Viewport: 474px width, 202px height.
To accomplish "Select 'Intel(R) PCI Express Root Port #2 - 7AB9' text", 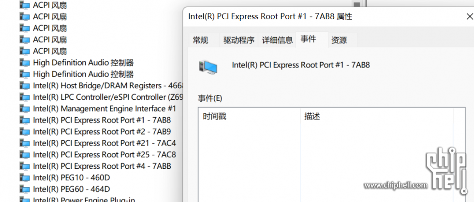I will [x=102, y=132].
